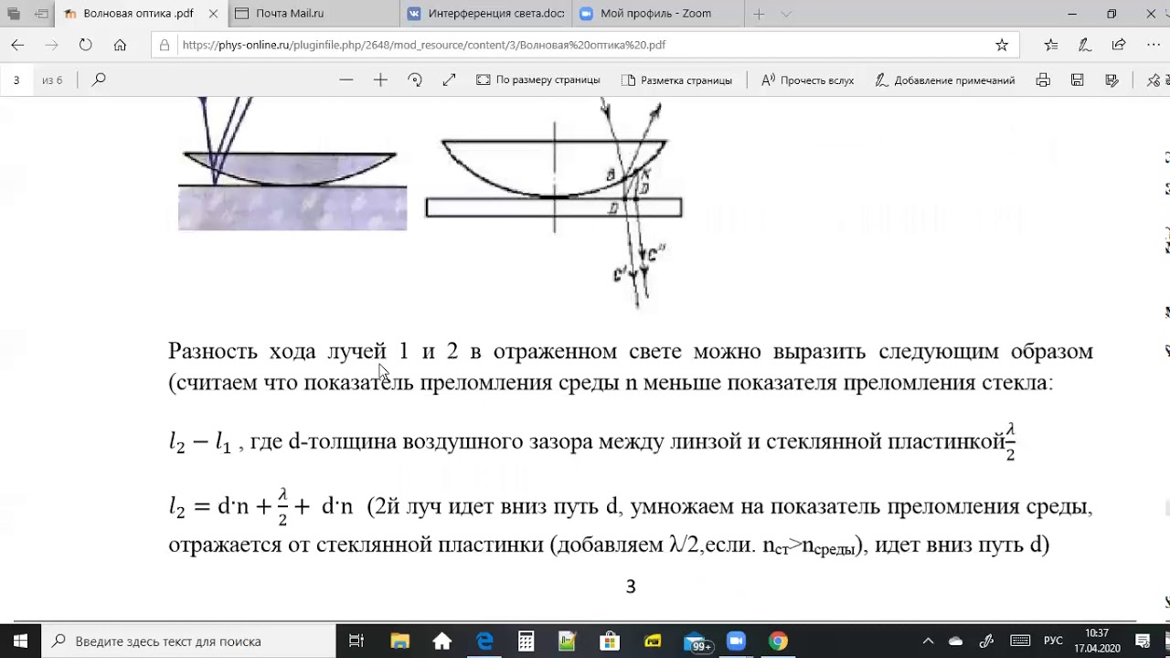This screenshot has width=1170, height=658.
Task: Save the PDF with floppy icon
Action: coord(1078,80)
